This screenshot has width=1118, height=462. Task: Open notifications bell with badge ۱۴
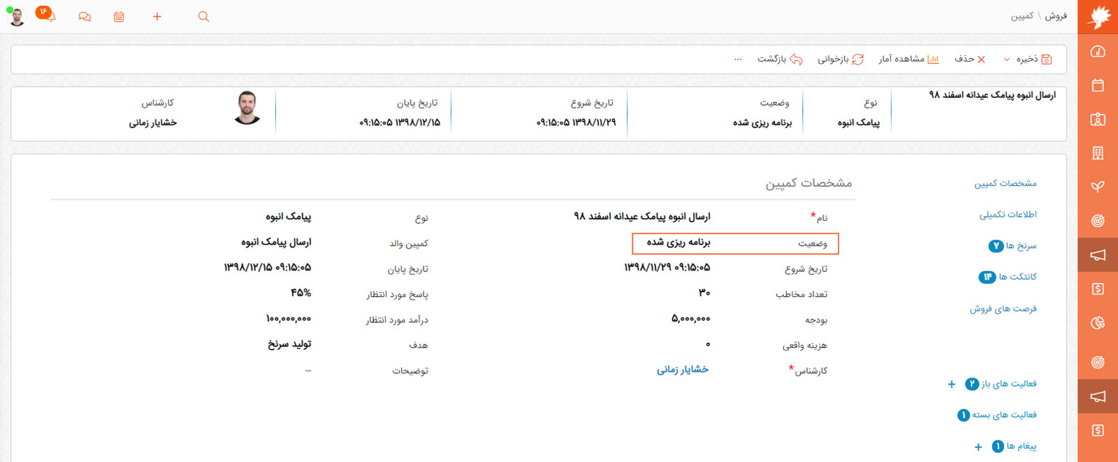click(46, 14)
